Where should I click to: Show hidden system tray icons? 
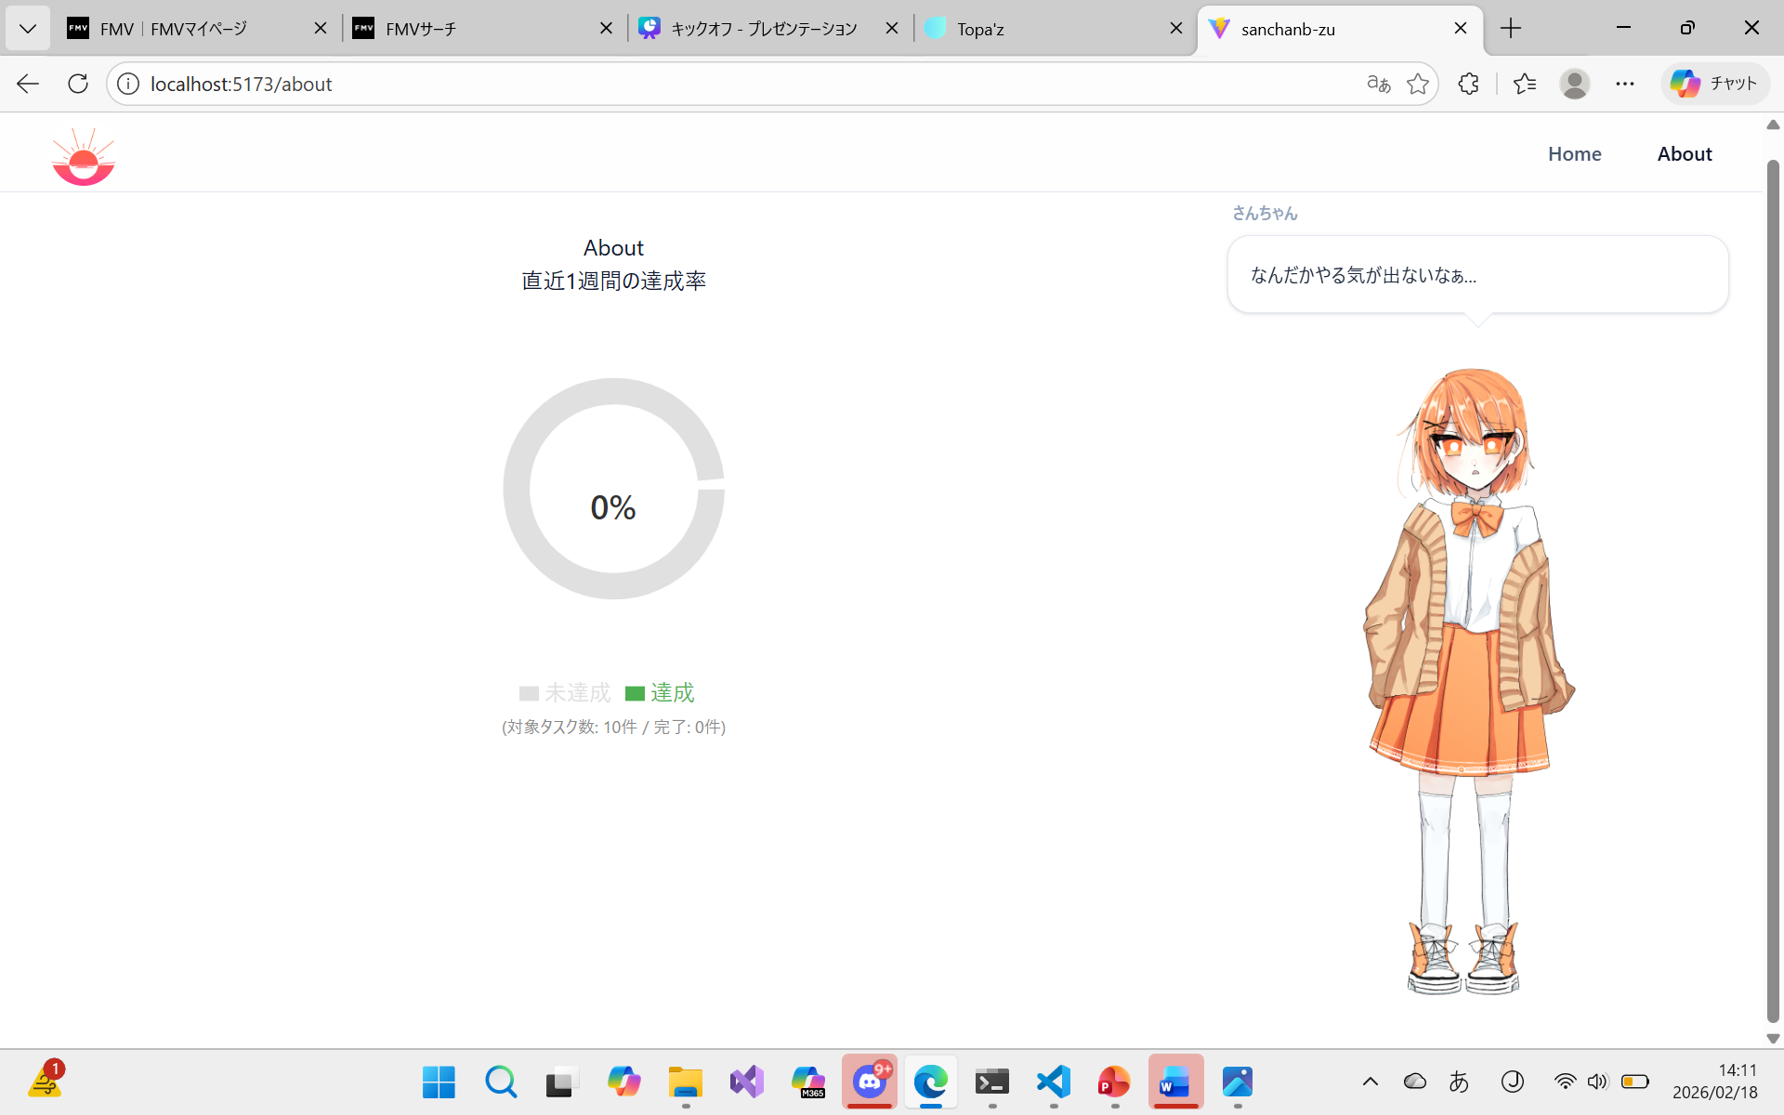click(1370, 1082)
